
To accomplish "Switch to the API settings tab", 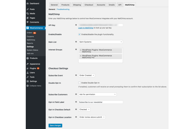I will point(120,5).
